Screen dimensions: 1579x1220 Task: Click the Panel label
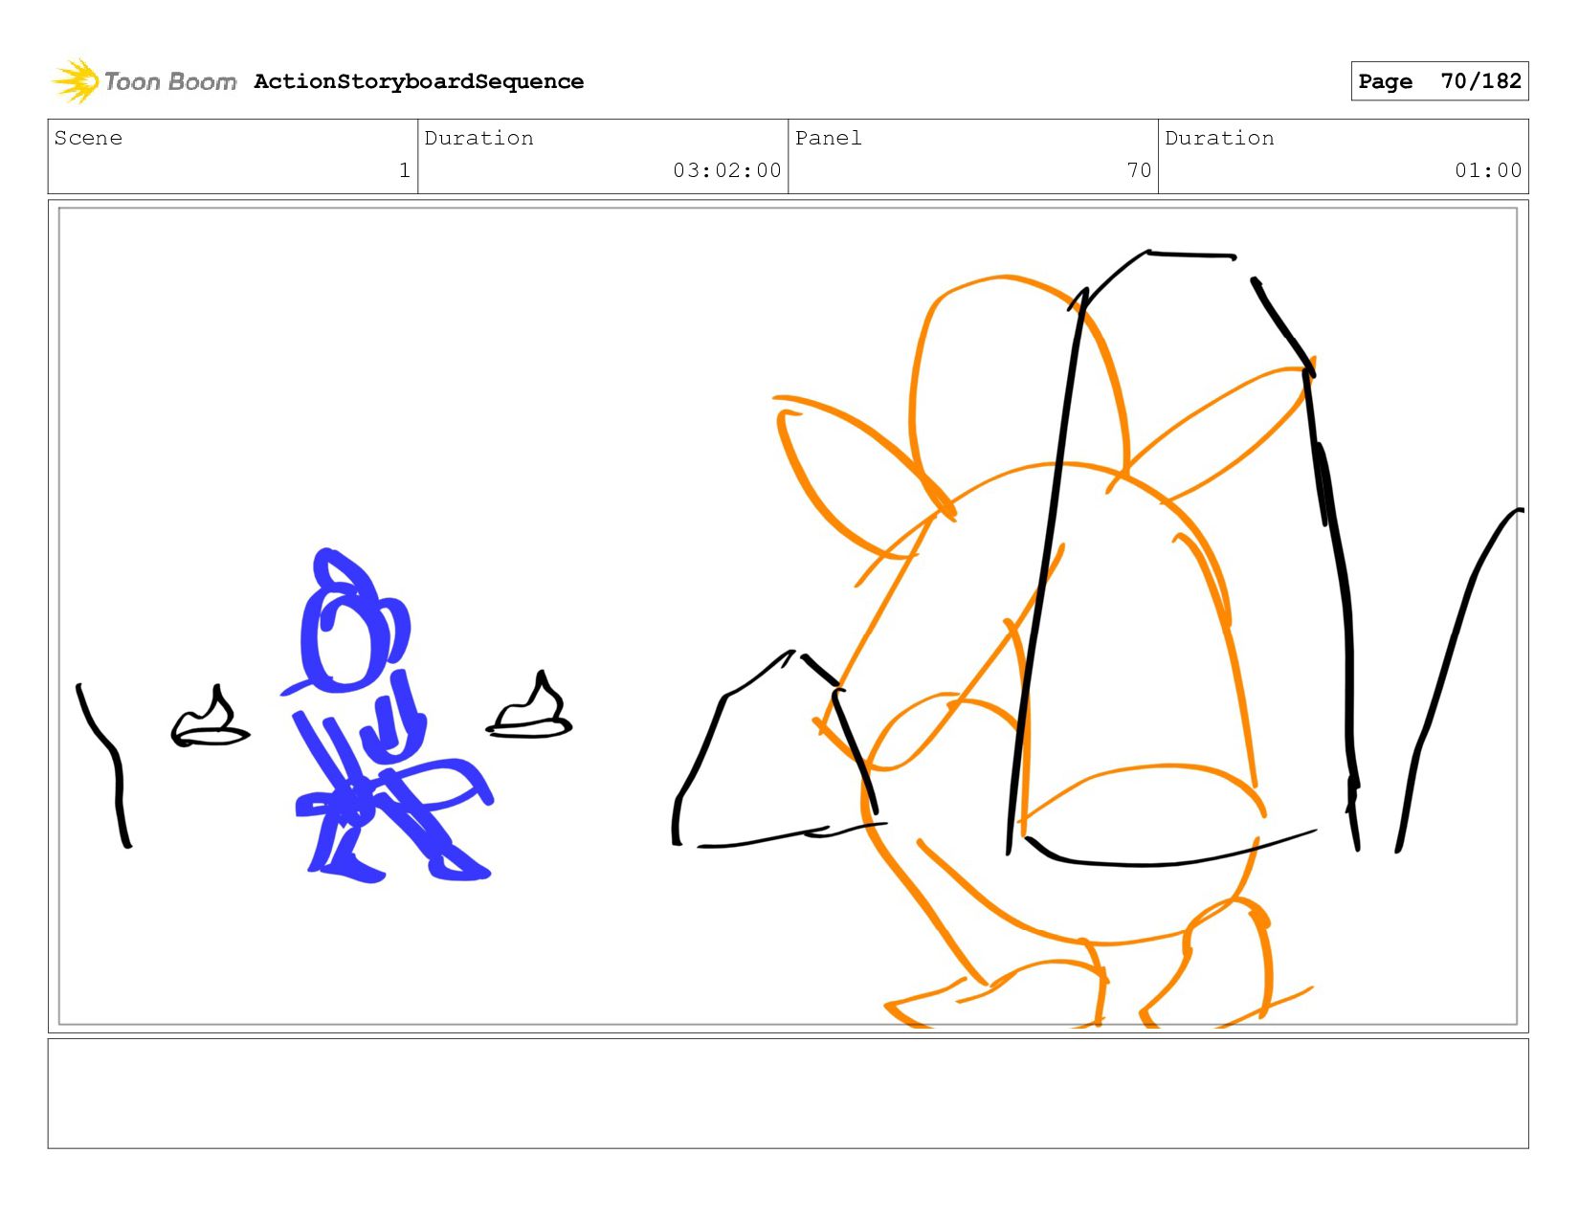(x=829, y=138)
